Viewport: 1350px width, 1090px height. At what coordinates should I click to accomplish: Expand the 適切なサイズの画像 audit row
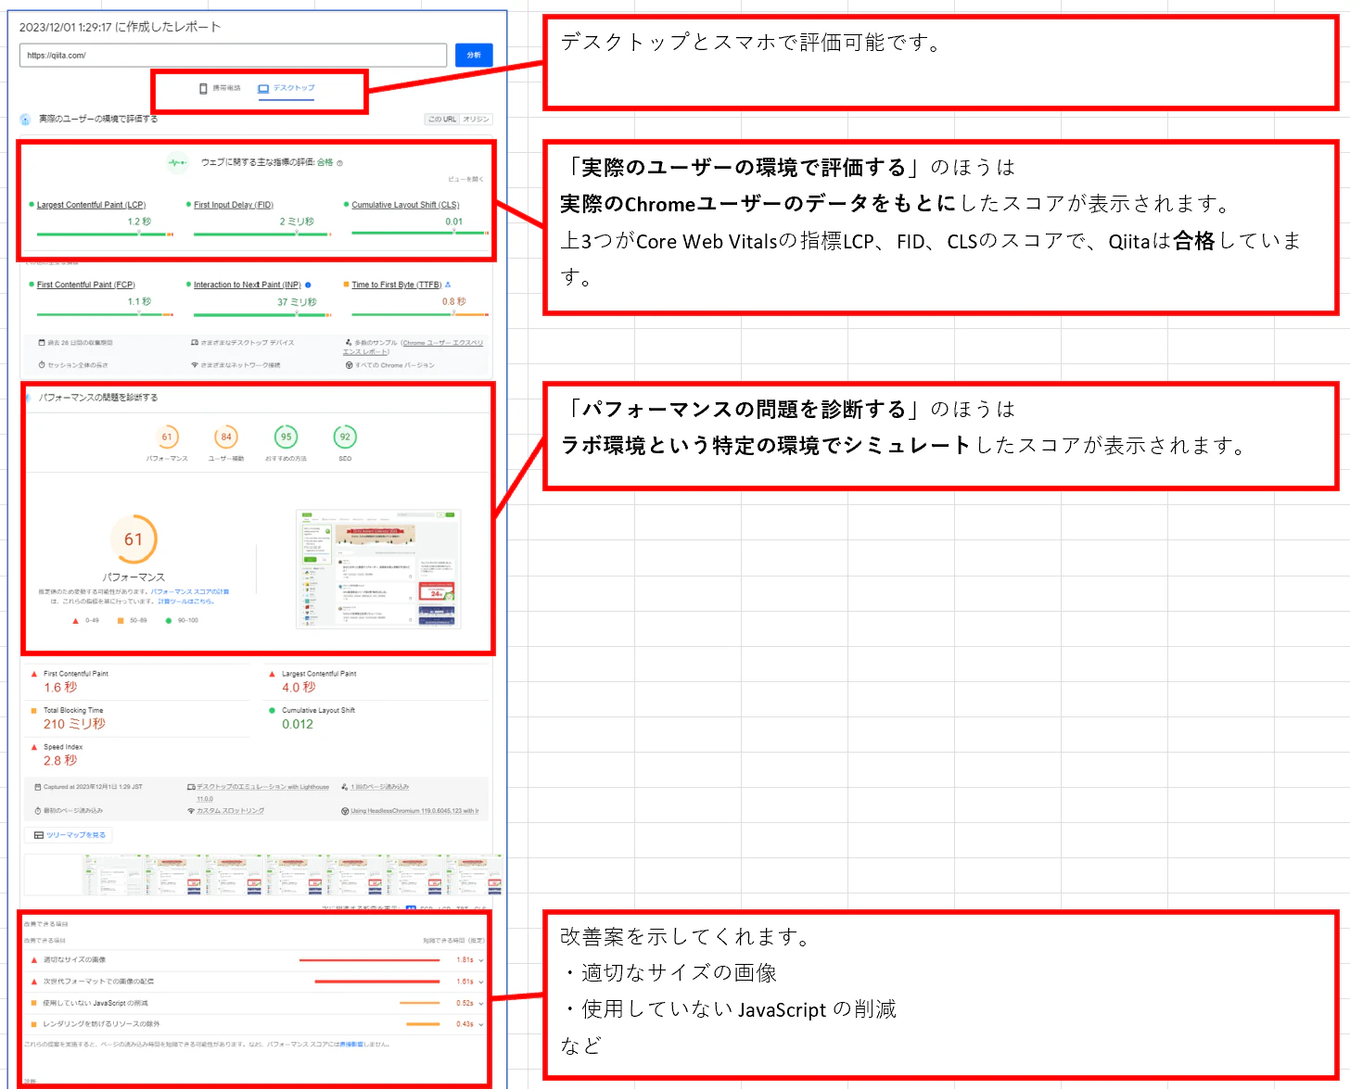(254, 960)
